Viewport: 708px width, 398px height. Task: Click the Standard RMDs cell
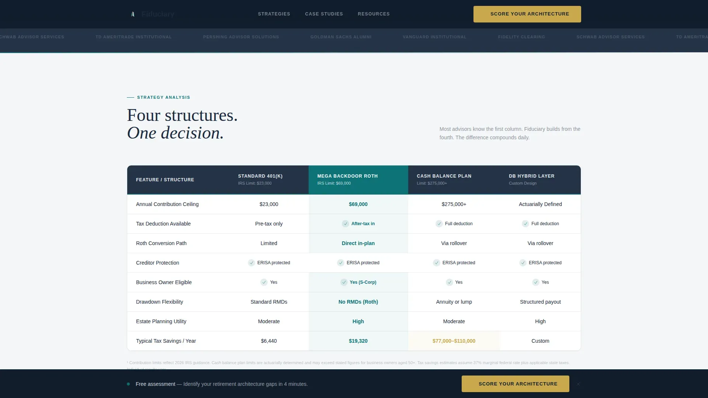[x=269, y=302]
